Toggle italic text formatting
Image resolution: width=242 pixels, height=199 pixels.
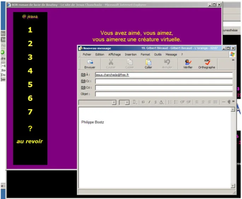(x=149, y=102)
